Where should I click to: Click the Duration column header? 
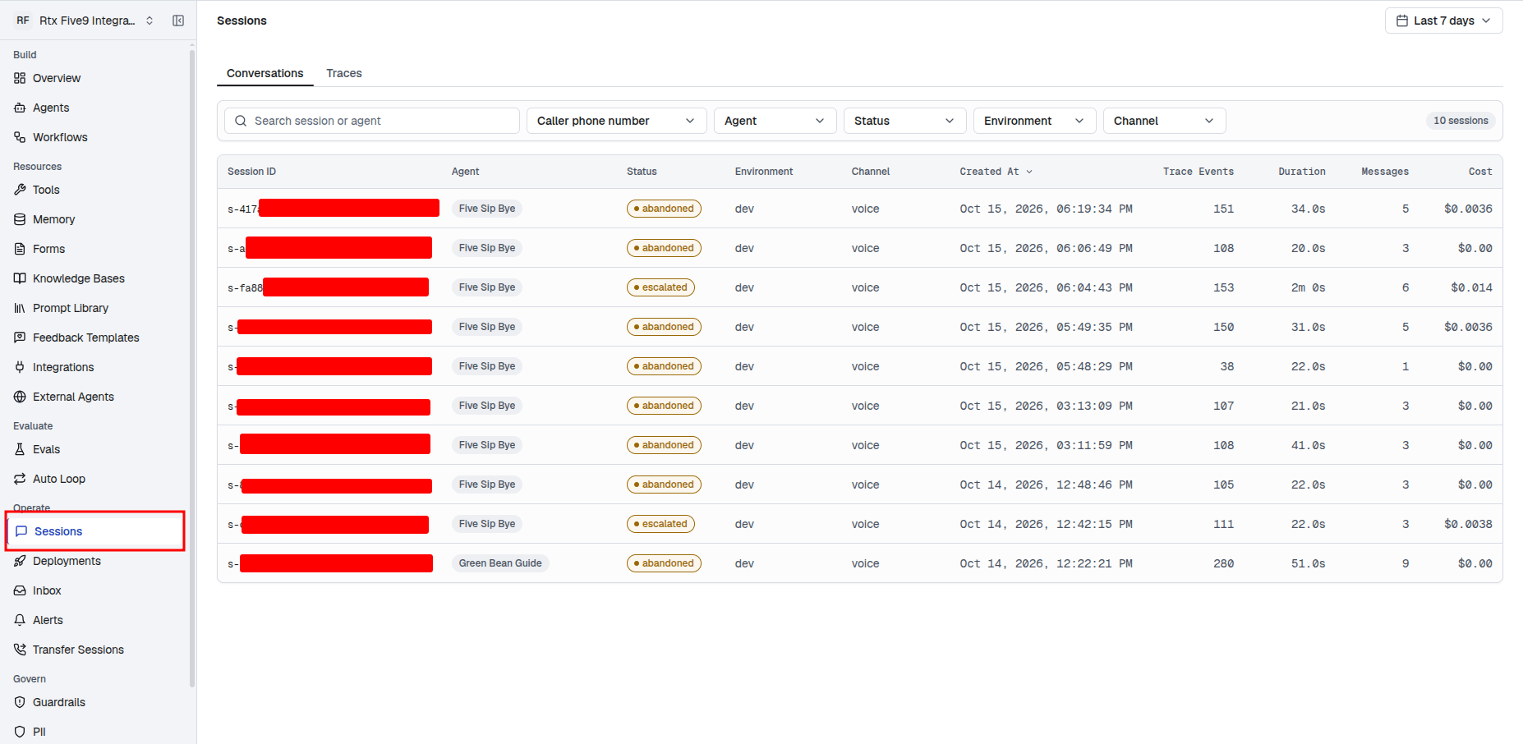tap(1302, 172)
